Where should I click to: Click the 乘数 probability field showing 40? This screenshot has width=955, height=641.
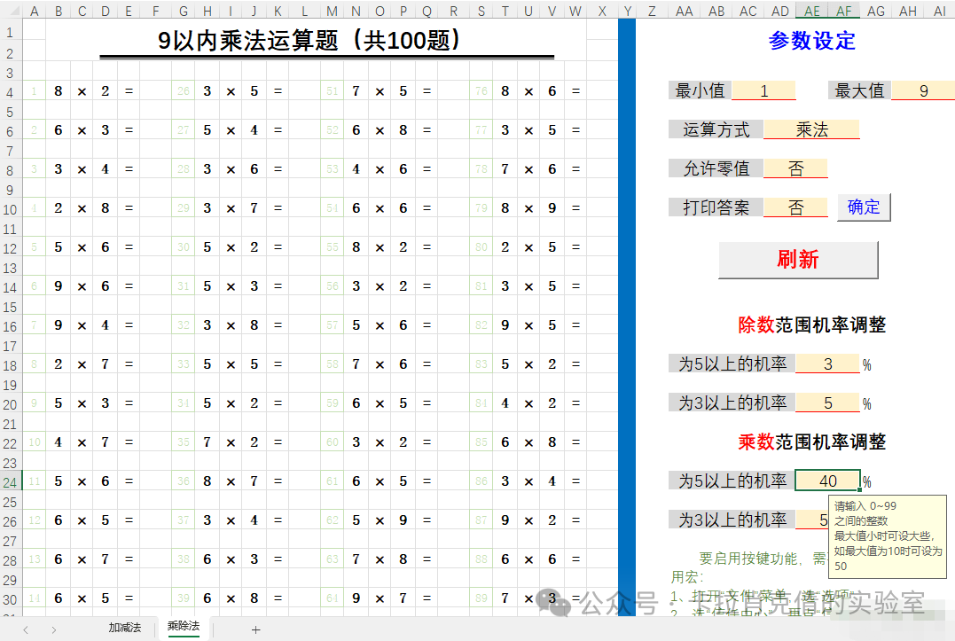coord(827,480)
